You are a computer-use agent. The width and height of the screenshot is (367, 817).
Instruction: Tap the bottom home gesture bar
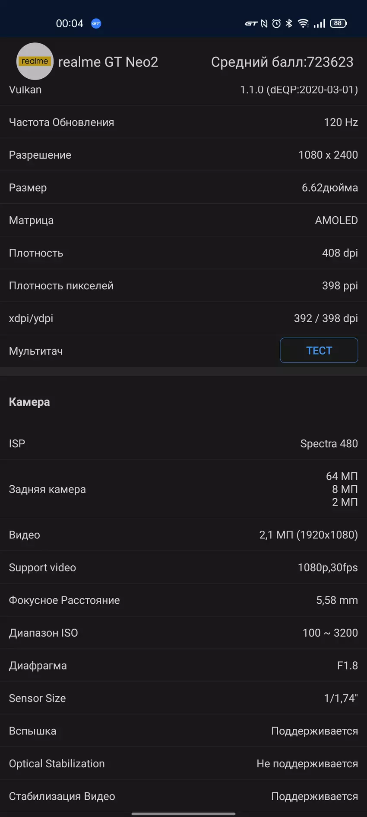[183, 814]
